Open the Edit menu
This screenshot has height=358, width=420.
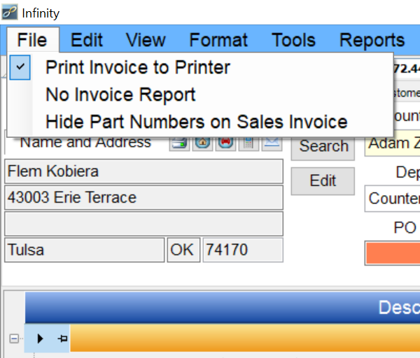coord(87,41)
